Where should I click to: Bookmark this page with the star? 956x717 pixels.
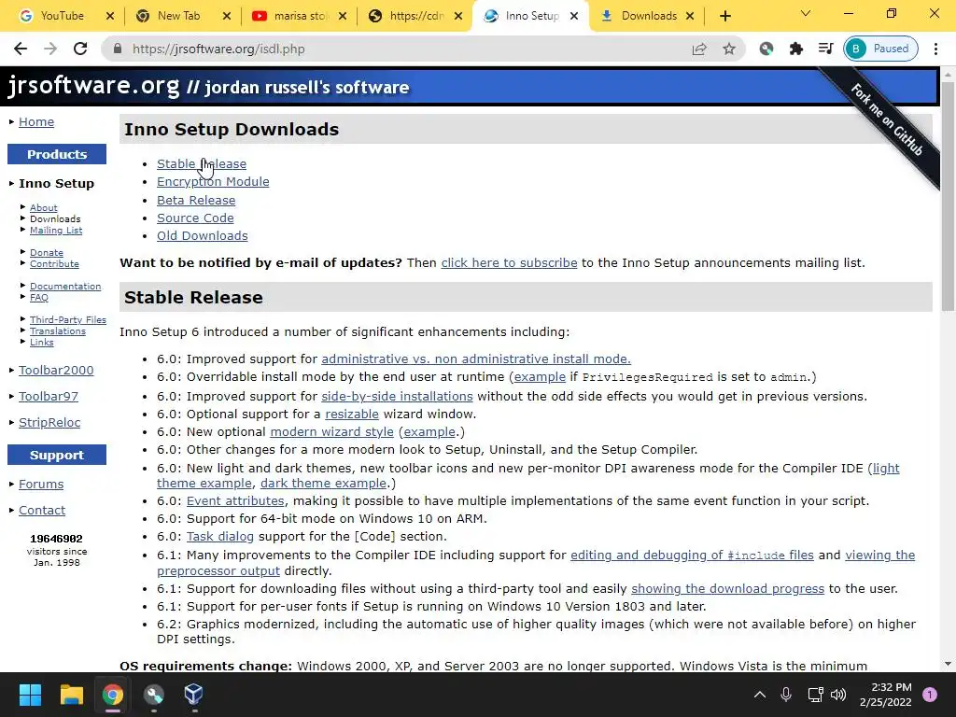(728, 49)
